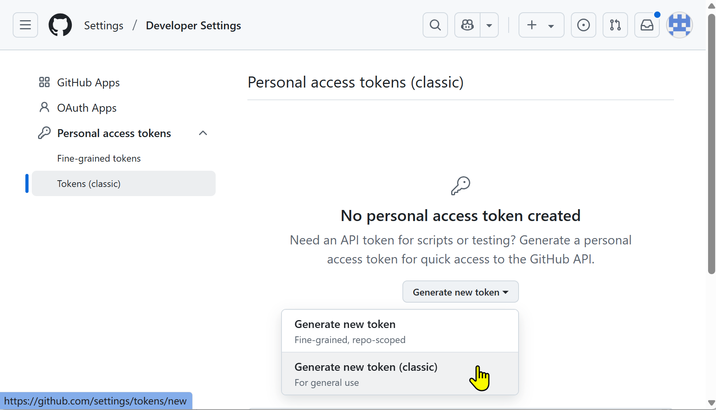Expand the Copilot dropdown arrow

click(489, 25)
